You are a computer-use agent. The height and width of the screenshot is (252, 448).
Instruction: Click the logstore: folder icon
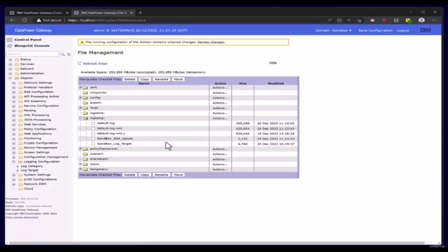(x=85, y=113)
